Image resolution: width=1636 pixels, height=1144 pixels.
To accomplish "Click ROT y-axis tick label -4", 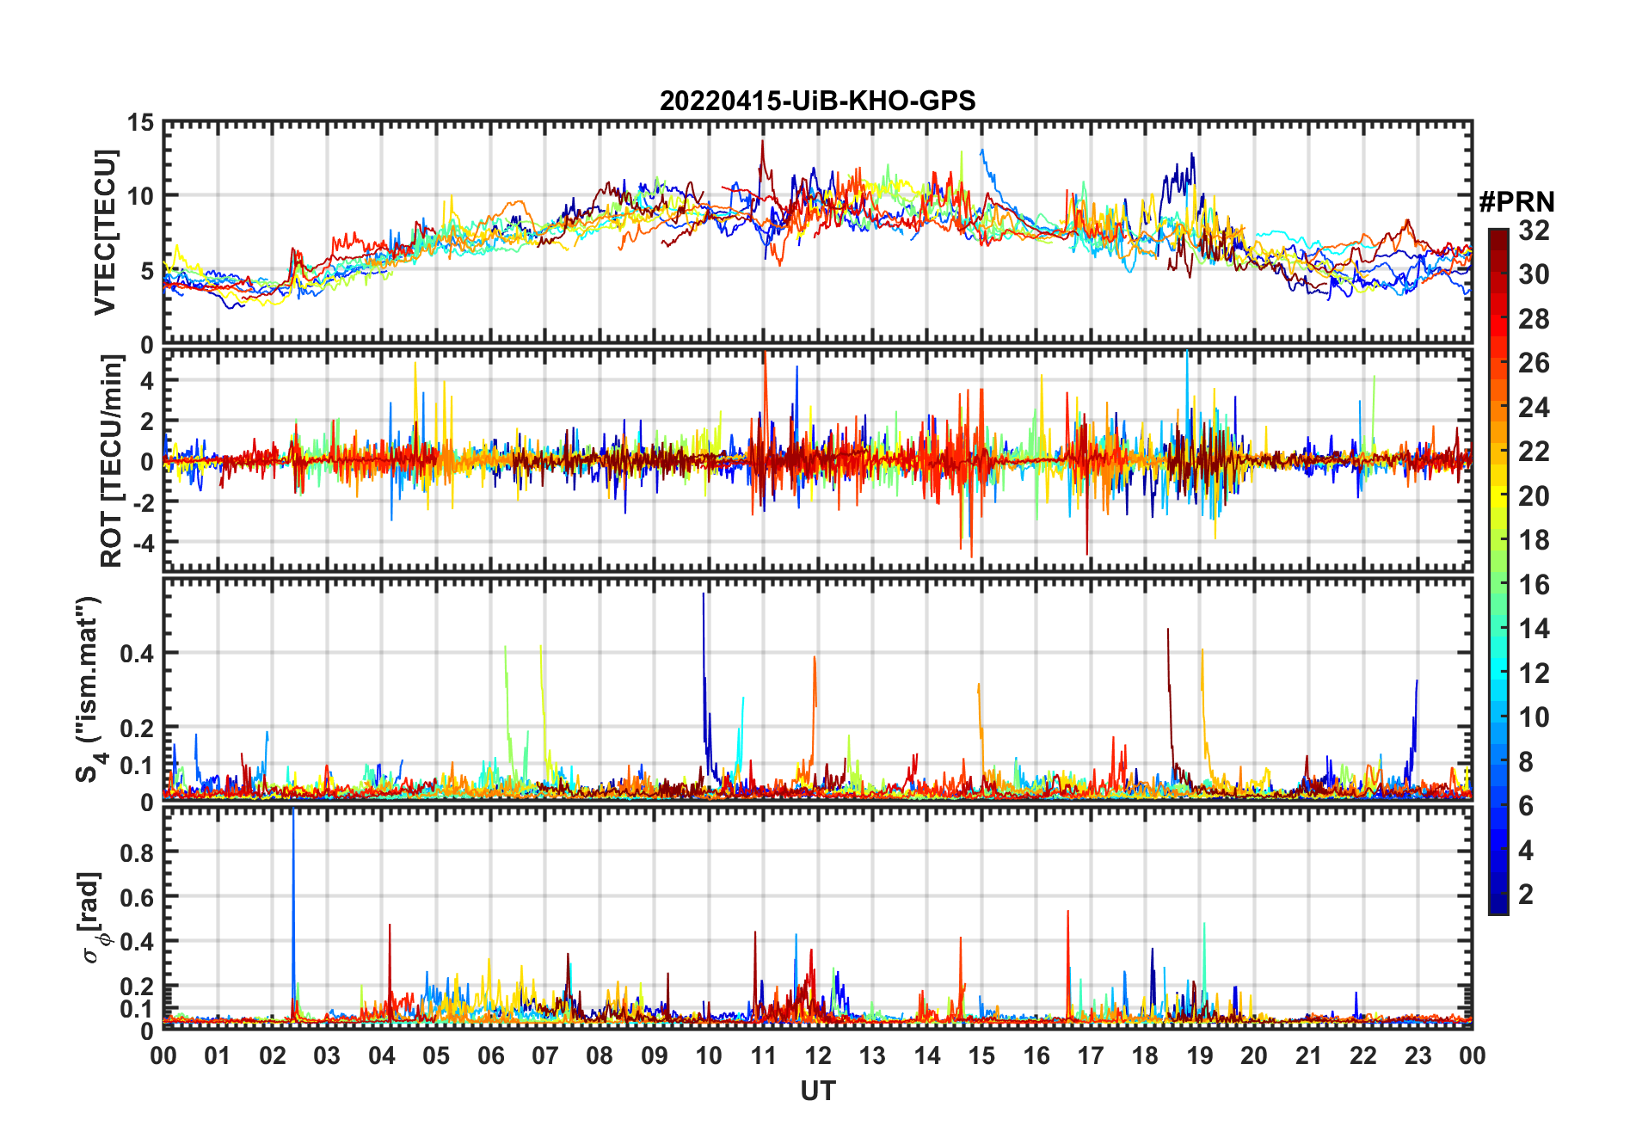I will [x=143, y=544].
